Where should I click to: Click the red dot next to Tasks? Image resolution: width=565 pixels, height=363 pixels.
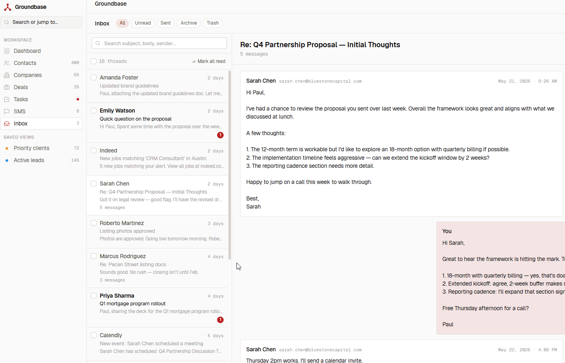pyautogui.click(x=78, y=99)
